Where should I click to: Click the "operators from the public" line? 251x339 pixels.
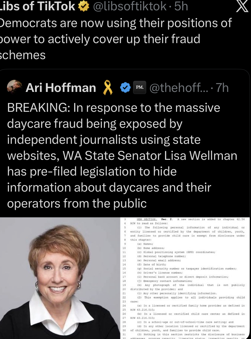[x=77, y=203]
